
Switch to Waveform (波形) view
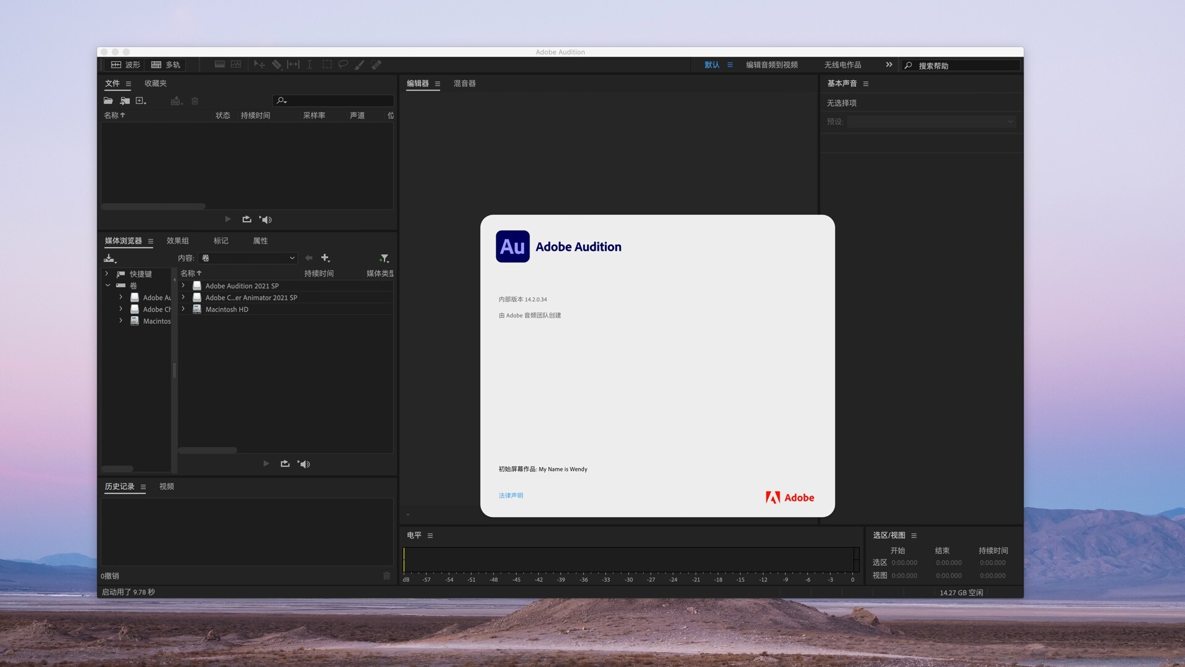coord(125,65)
